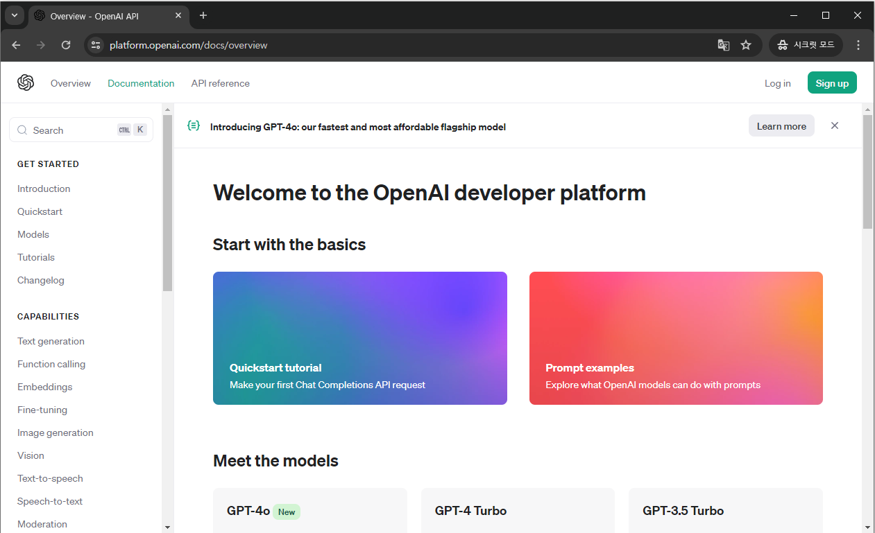The image size is (875, 533).
Task: Open Image generation in sidebar
Action: pyautogui.click(x=56, y=432)
